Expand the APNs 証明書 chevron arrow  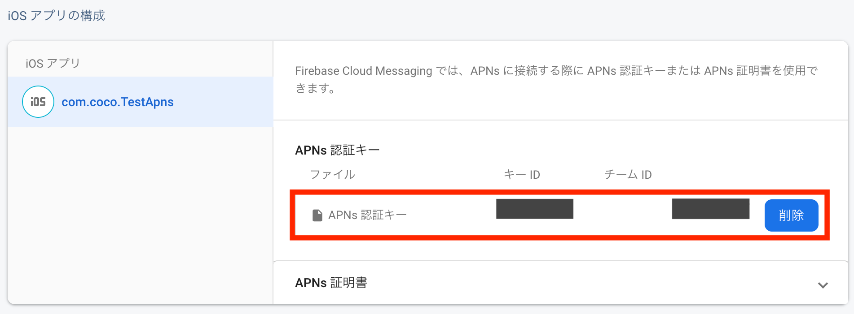(x=823, y=285)
